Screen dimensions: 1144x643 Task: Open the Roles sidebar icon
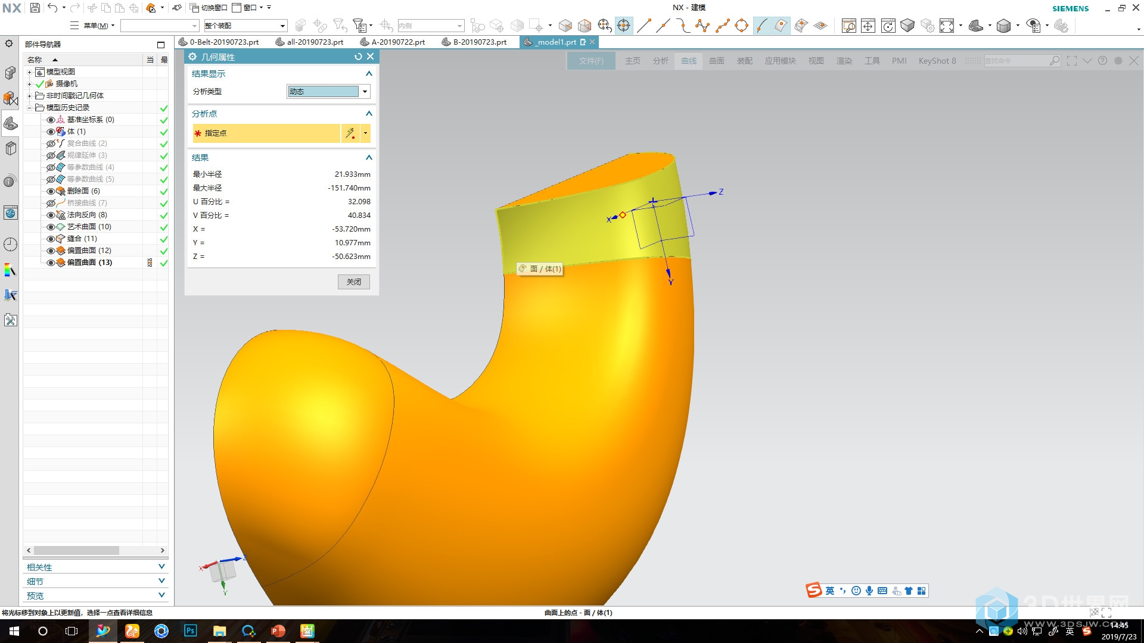10,320
